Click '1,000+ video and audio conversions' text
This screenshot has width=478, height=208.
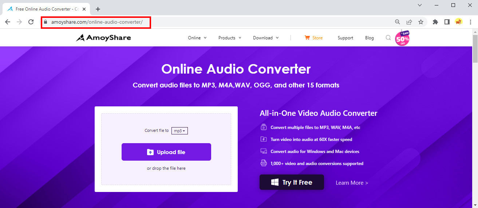[317, 164]
